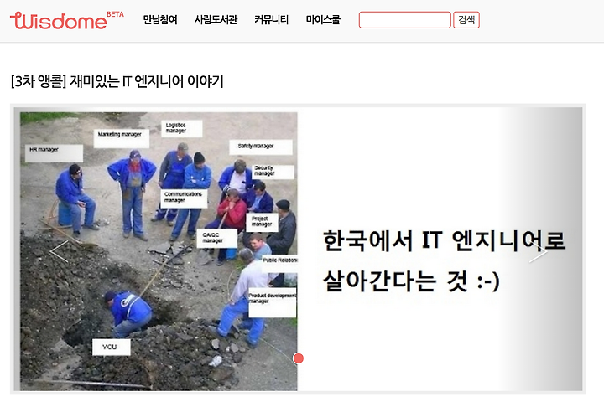Select the 마이스쿨 menu item
Screen dimensions: 604x407
tap(323, 19)
